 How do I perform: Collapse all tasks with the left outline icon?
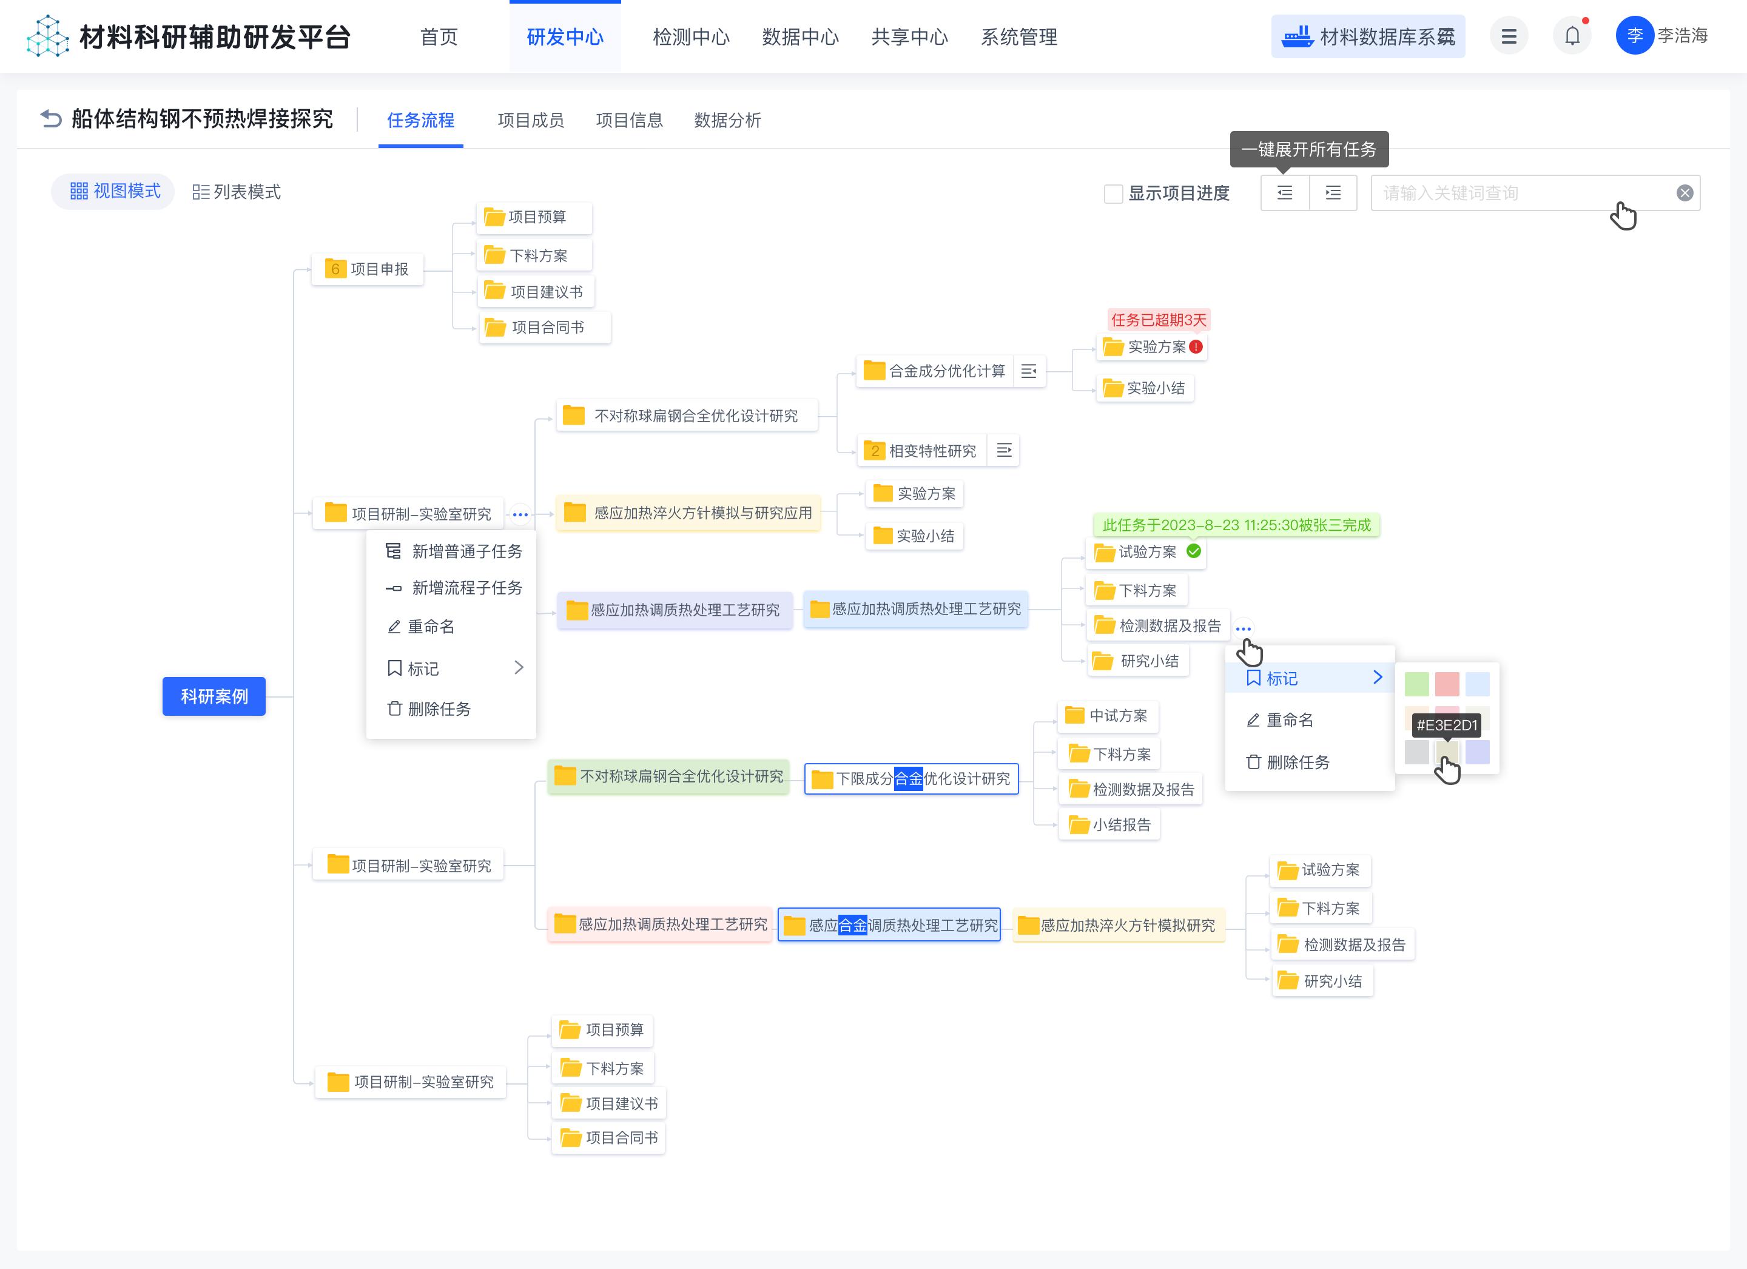pos(1285,193)
